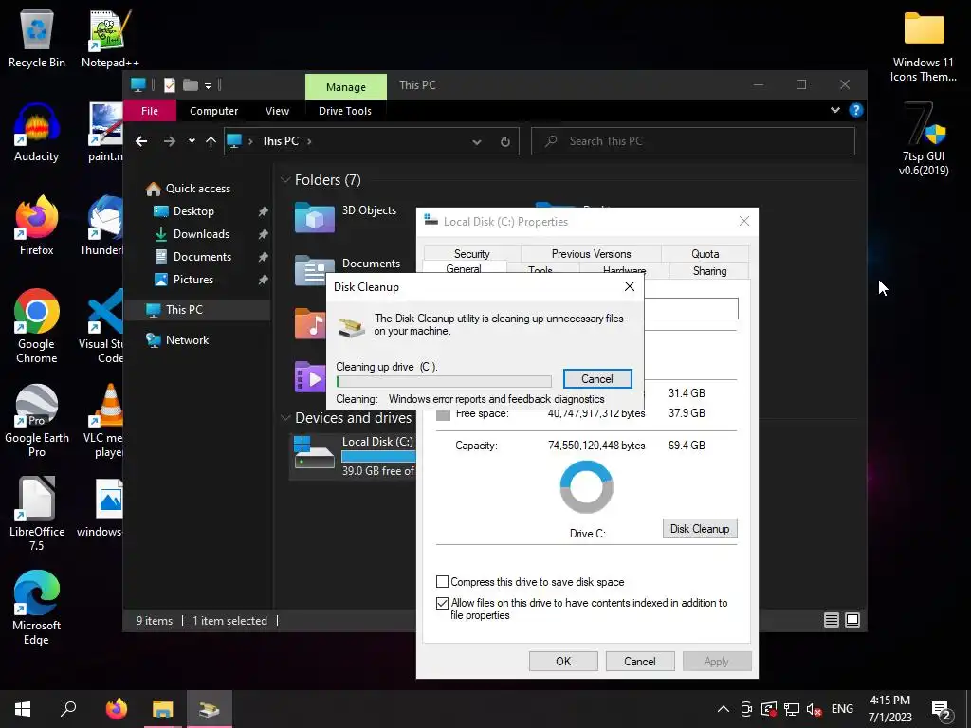The width and height of the screenshot is (971, 728).
Task: Click Firefox icon in the taskbar
Action: (116, 709)
